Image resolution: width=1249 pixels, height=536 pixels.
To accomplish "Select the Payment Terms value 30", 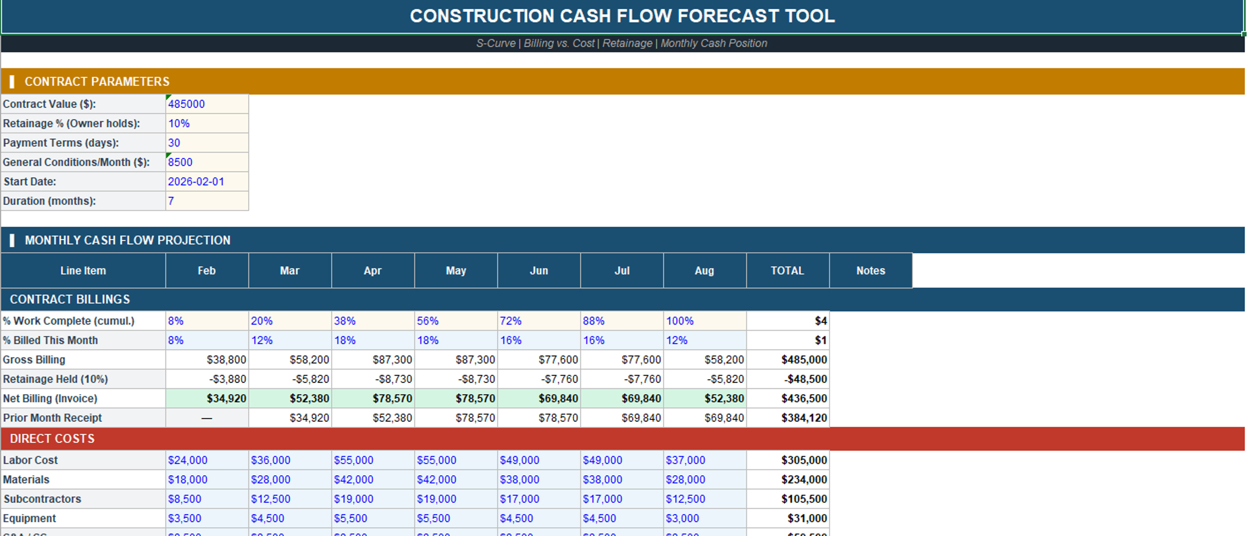I will tap(207, 143).
